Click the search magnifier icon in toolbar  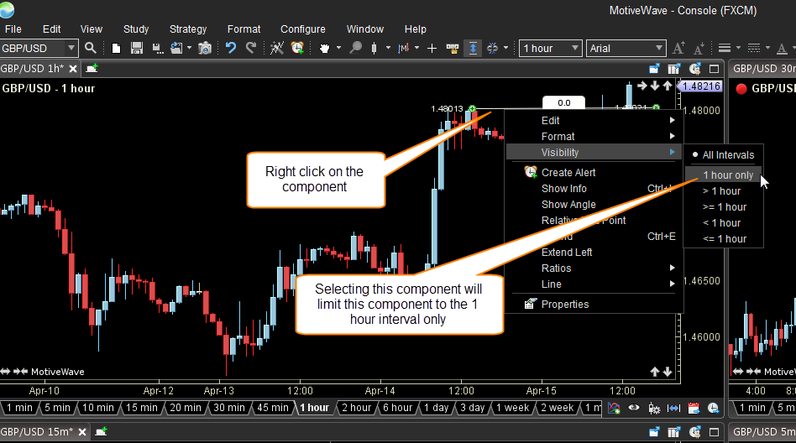tap(91, 48)
